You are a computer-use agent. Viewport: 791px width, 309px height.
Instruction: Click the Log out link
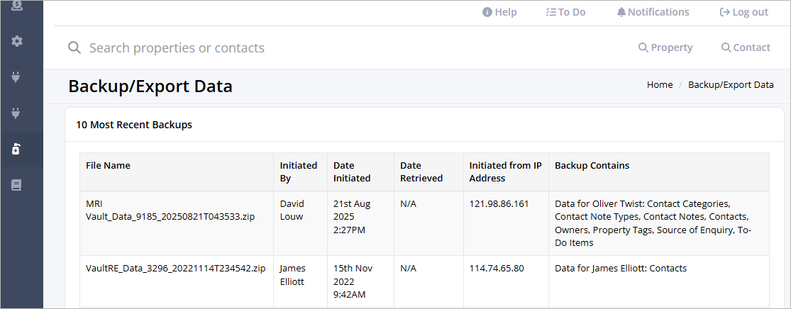coord(743,12)
